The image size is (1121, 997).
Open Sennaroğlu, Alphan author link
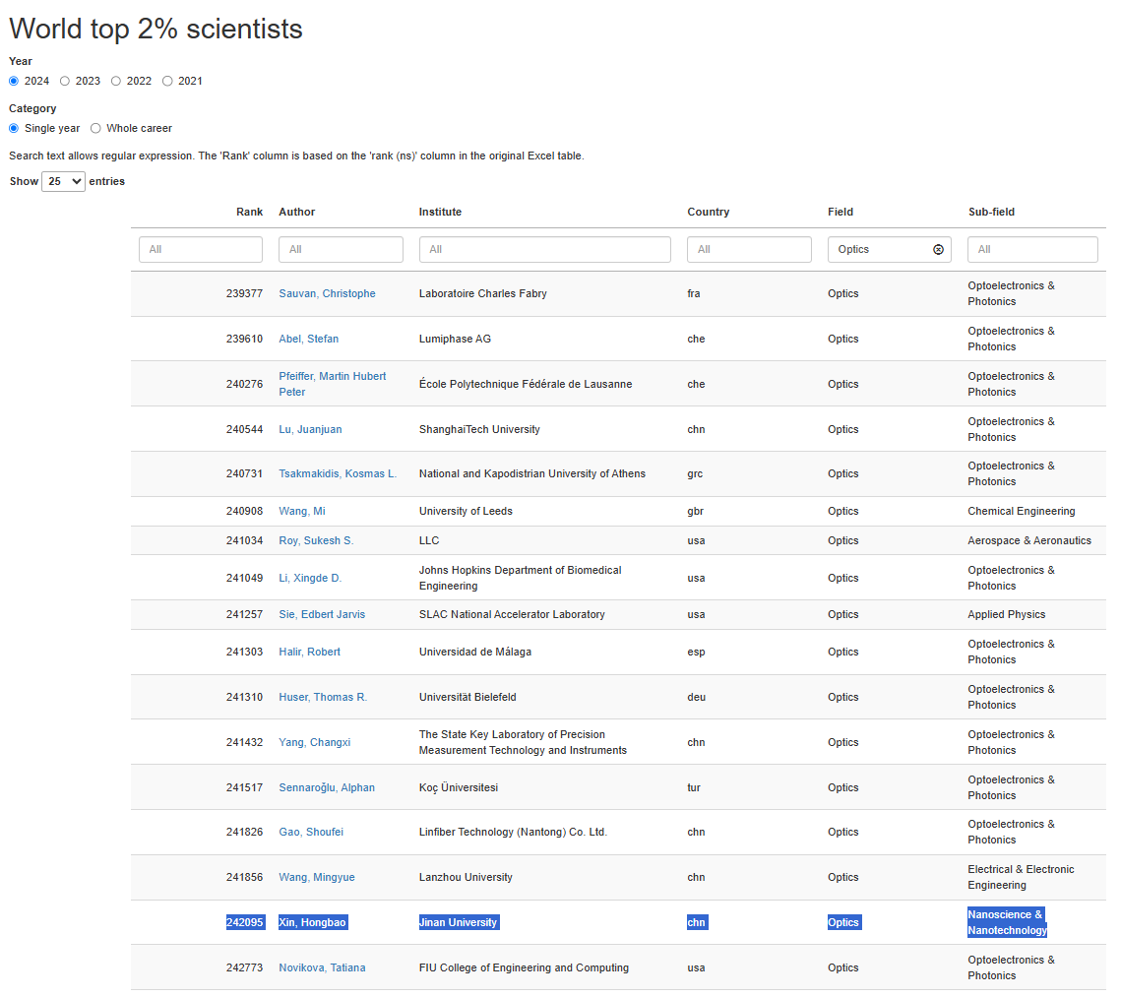click(x=327, y=787)
